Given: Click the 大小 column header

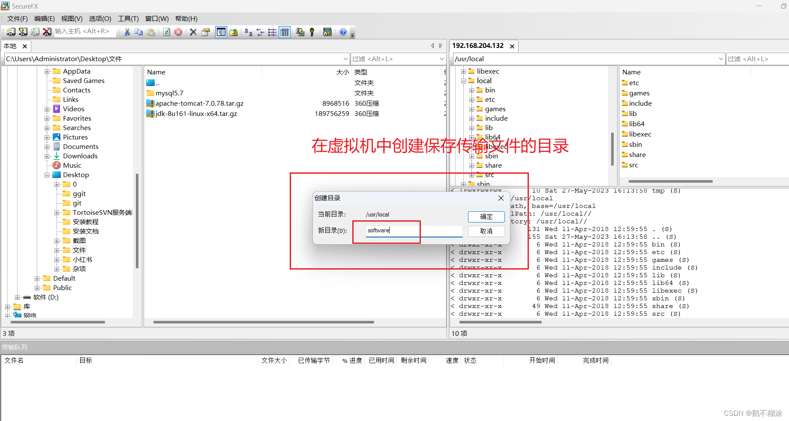Looking at the screenshot, I should click(x=343, y=72).
